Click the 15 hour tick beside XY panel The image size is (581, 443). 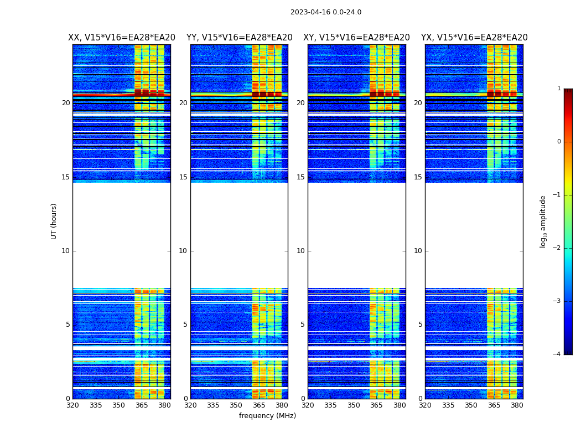pos(300,177)
